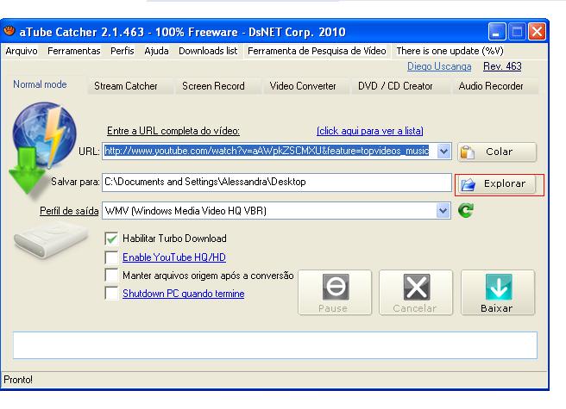Tick the Shutdown PC quando termine checkbox
The image size is (566, 409).
click(110, 294)
